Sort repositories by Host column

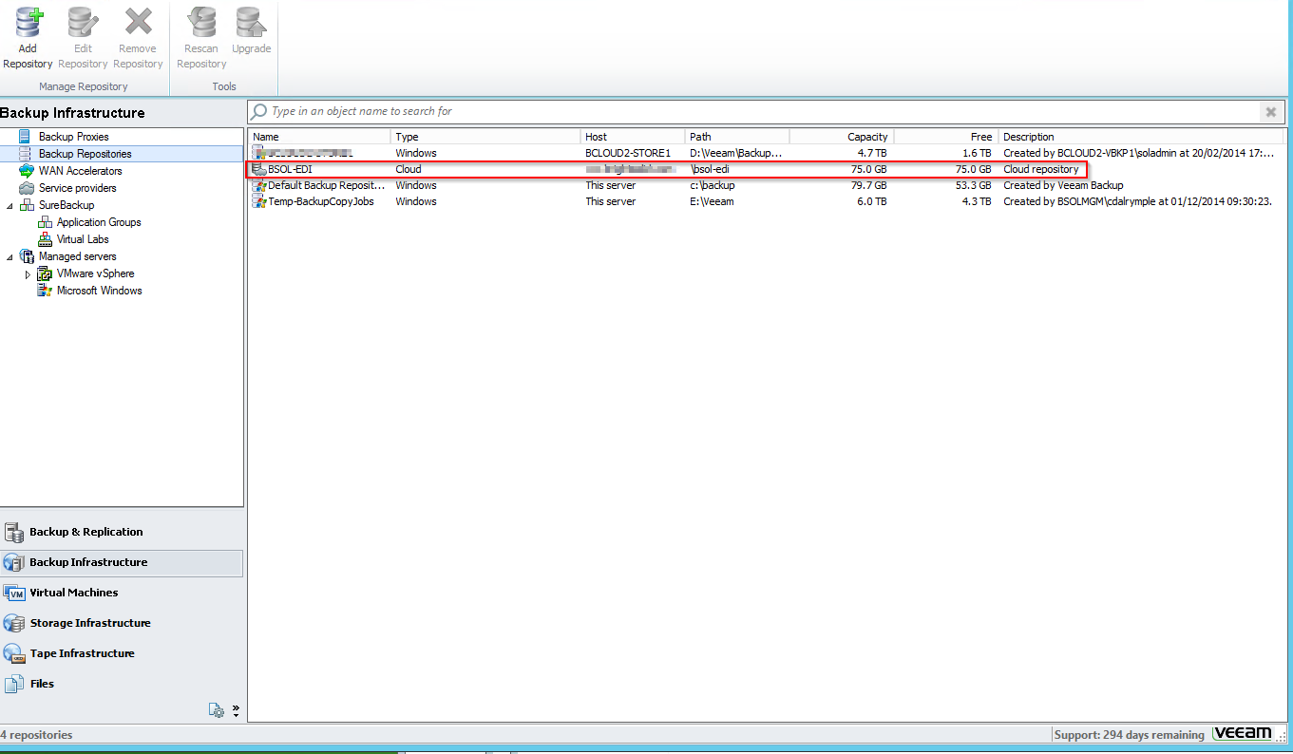[633, 137]
